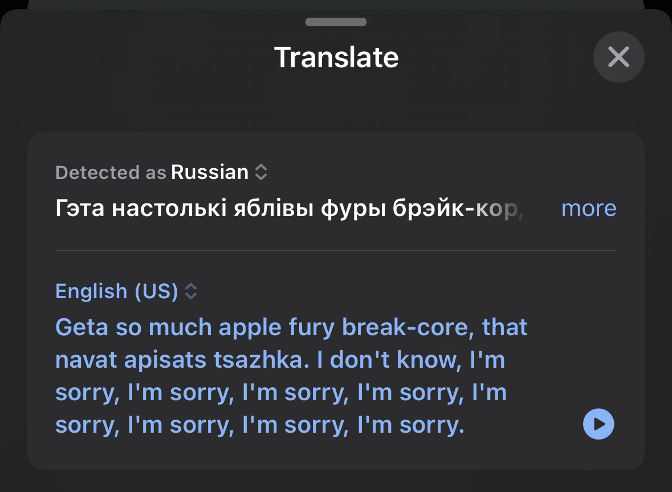Play the English translation audio

click(x=598, y=424)
